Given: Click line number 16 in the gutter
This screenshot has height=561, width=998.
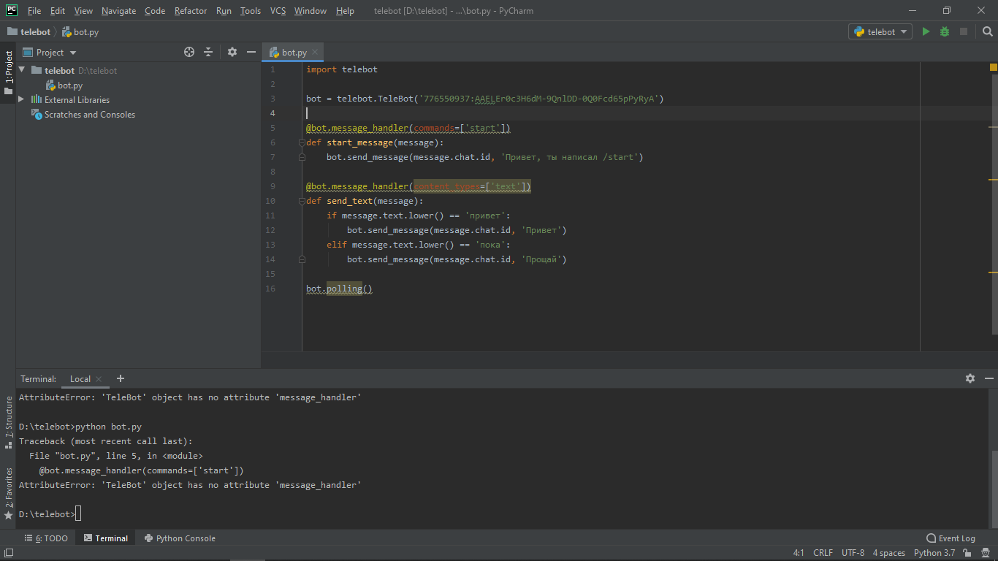Looking at the screenshot, I should (271, 289).
